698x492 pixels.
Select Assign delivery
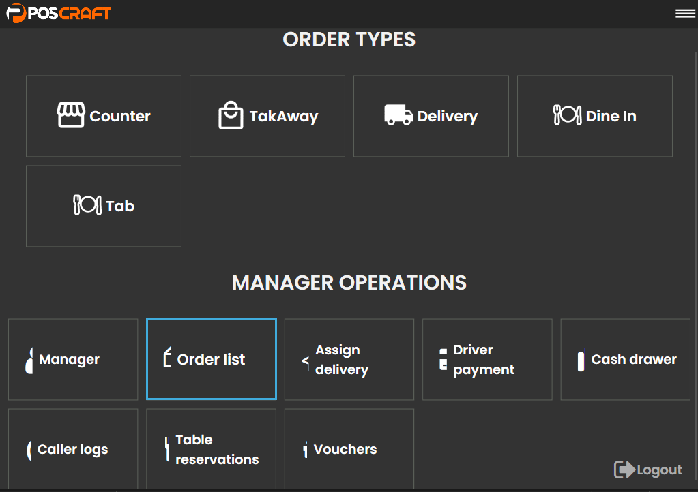pos(349,359)
